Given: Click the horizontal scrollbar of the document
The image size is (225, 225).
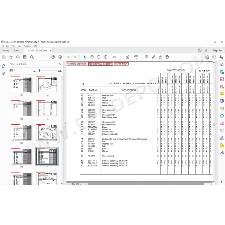Looking at the screenshot, I should [146, 184].
